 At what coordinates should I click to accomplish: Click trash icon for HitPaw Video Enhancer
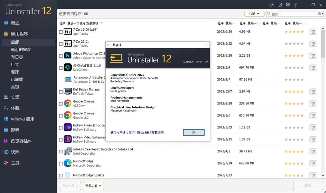coord(313,139)
